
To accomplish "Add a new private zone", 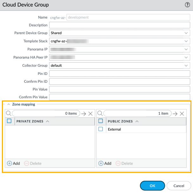I will click(13, 163).
